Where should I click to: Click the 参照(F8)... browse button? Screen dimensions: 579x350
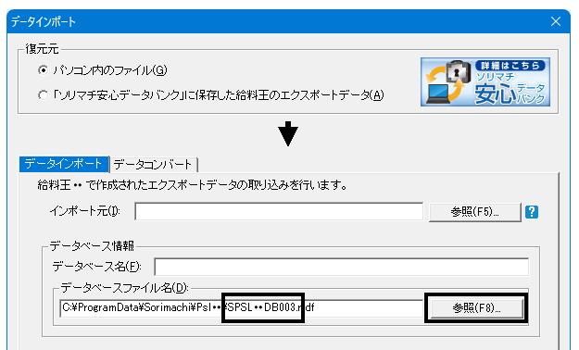pyautogui.click(x=476, y=308)
